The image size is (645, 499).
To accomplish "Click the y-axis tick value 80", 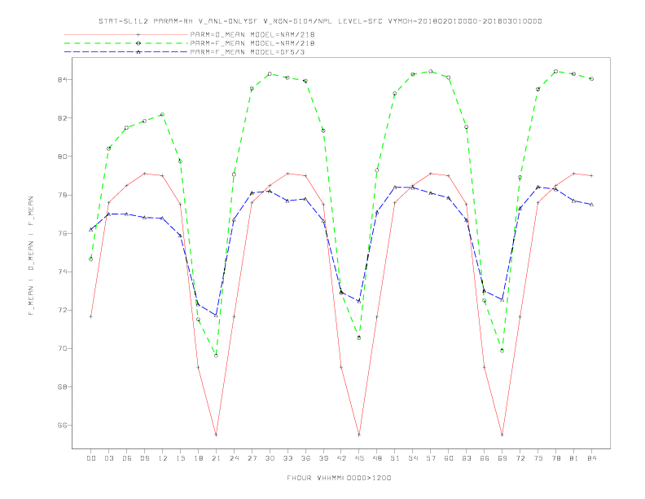I will pyautogui.click(x=62, y=157).
